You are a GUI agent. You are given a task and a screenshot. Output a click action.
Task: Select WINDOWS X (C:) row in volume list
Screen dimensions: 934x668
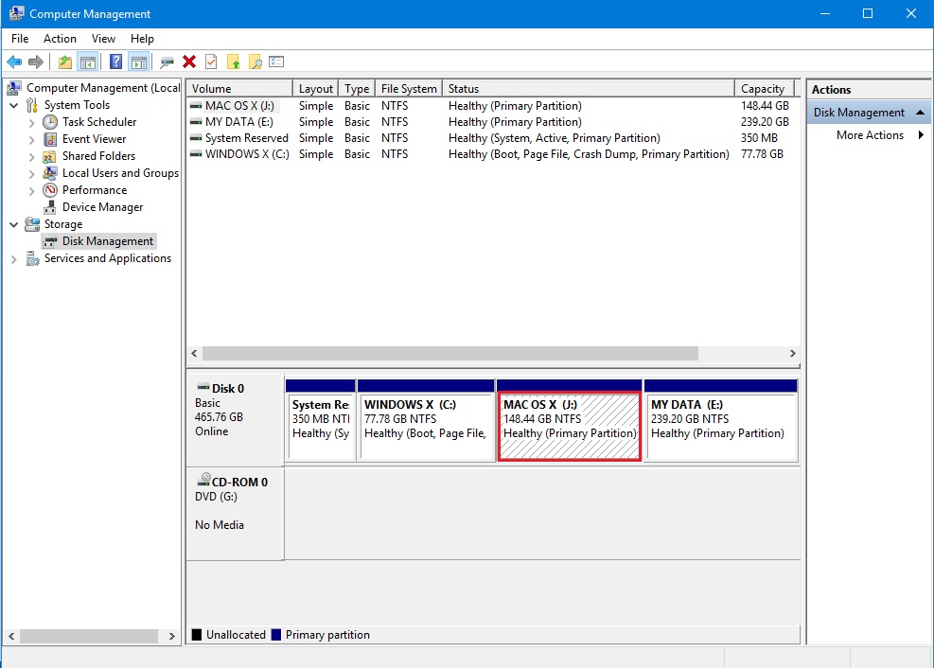click(x=246, y=154)
